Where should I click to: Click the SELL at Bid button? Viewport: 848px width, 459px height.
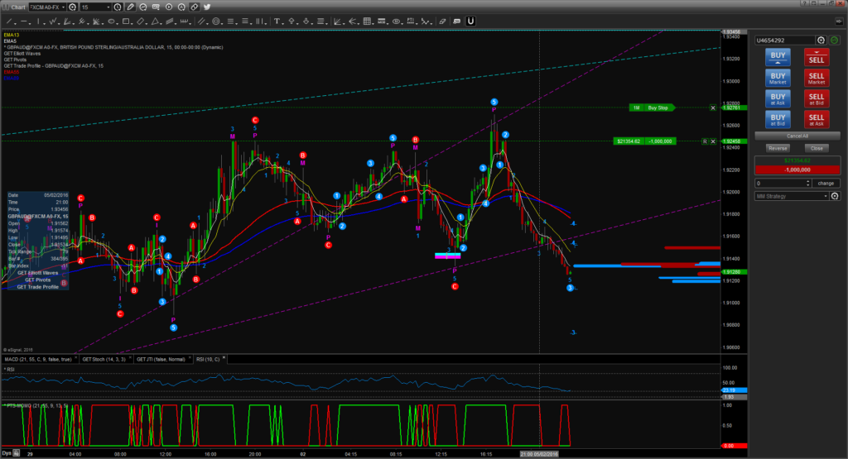point(816,98)
